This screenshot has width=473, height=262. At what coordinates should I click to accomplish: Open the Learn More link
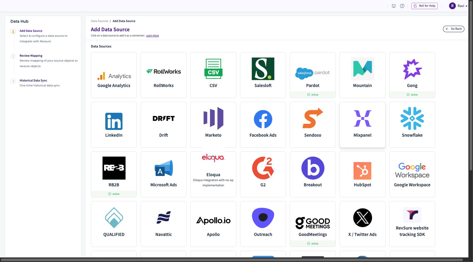(152, 36)
